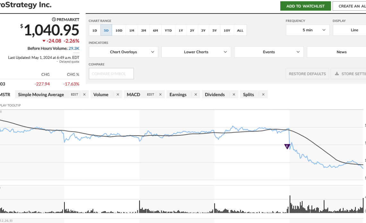Click the Display Tooltip label
366x223 pixels.
point(10,105)
